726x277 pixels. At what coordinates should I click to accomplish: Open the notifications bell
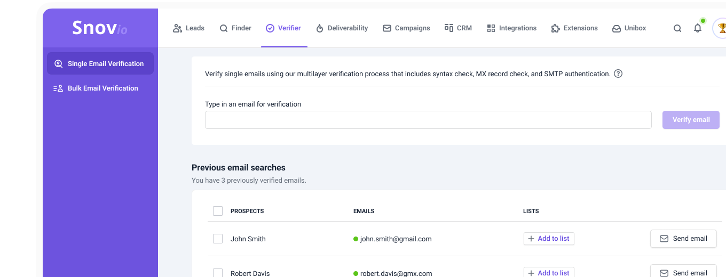pyautogui.click(x=698, y=28)
